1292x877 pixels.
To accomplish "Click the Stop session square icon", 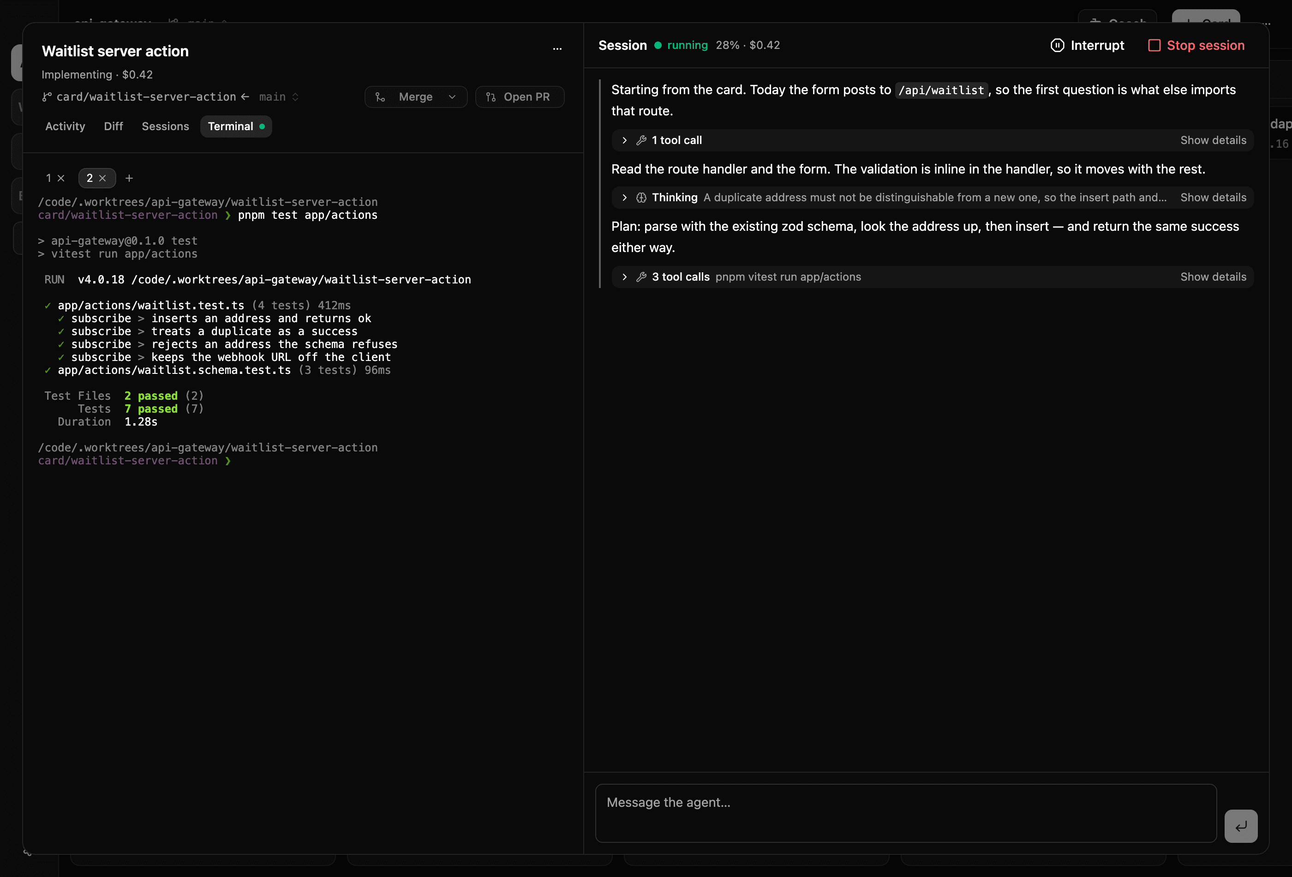I will 1154,46.
